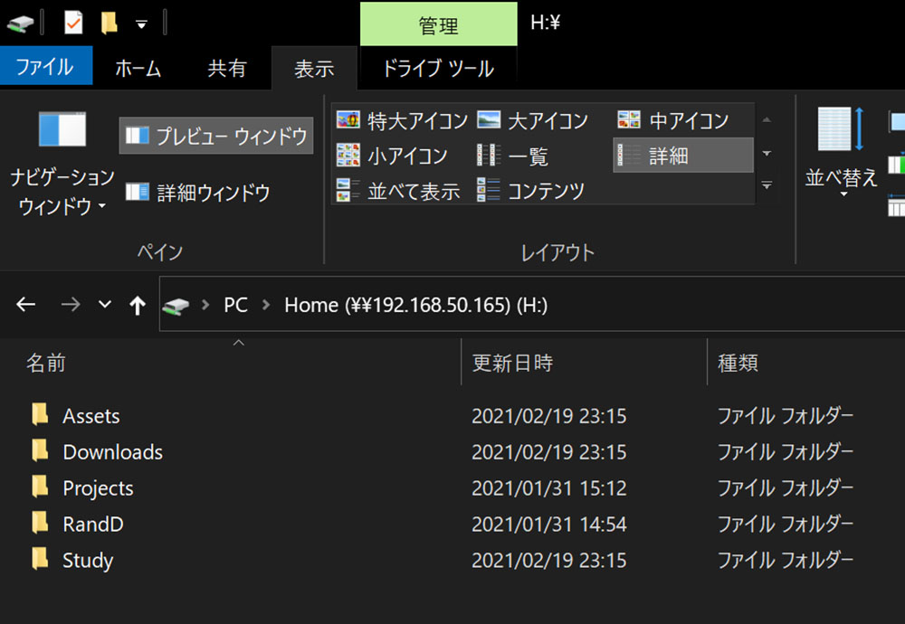This screenshot has width=905, height=624.
Task: Sort by the 名前 column header
Action: click(x=46, y=363)
